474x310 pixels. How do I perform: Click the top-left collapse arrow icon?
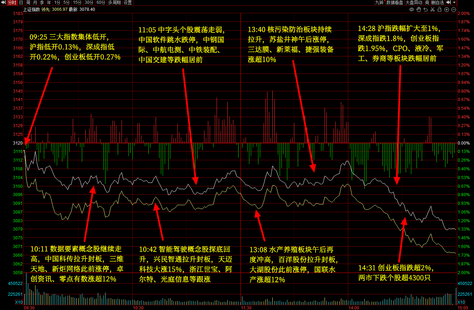pyautogui.click(x=3, y=3)
